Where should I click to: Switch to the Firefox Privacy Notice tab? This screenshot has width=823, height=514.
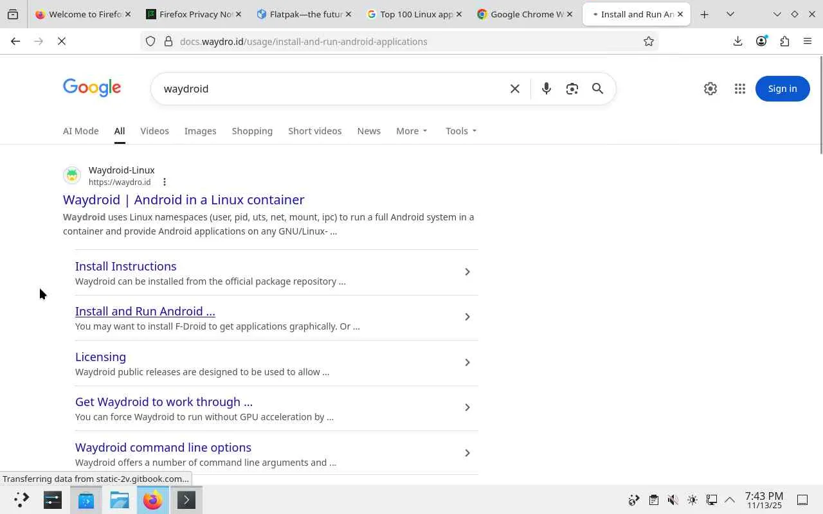[193, 14]
